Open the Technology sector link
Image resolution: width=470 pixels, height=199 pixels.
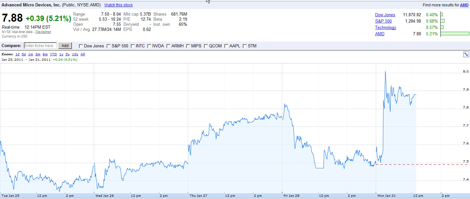tap(386, 28)
